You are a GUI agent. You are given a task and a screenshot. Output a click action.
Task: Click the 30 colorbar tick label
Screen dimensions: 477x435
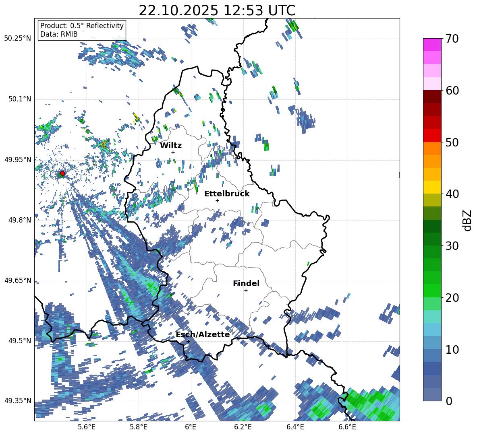(x=452, y=246)
